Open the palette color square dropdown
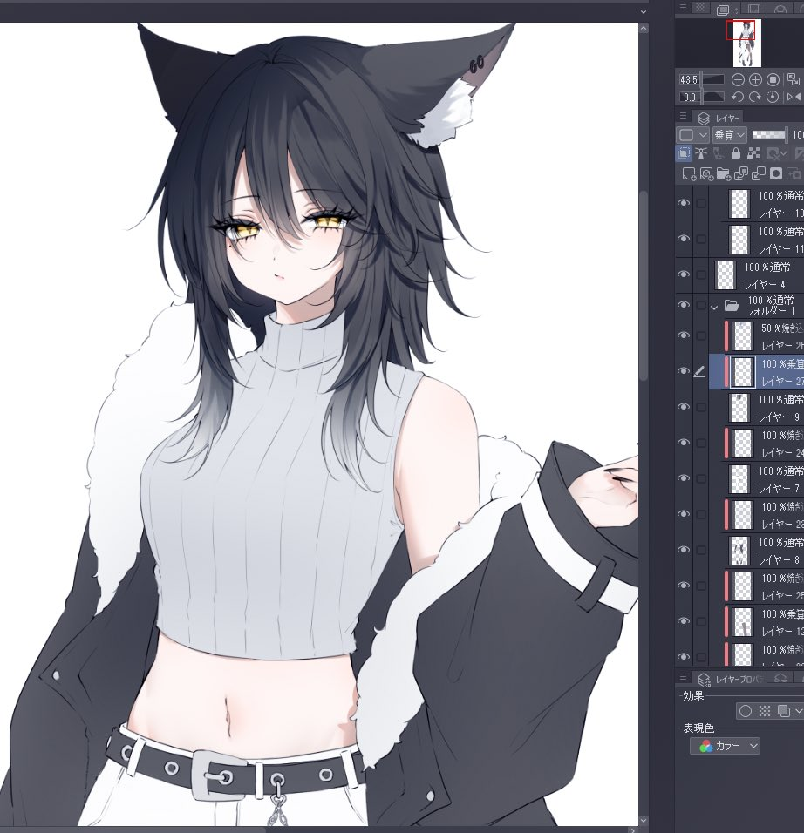This screenshot has height=833, width=804. pyautogui.click(x=693, y=135)
